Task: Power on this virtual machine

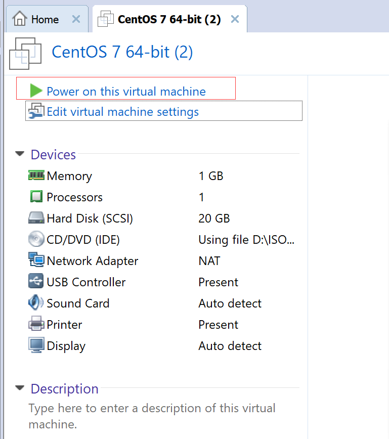Action: click(126, 92)
